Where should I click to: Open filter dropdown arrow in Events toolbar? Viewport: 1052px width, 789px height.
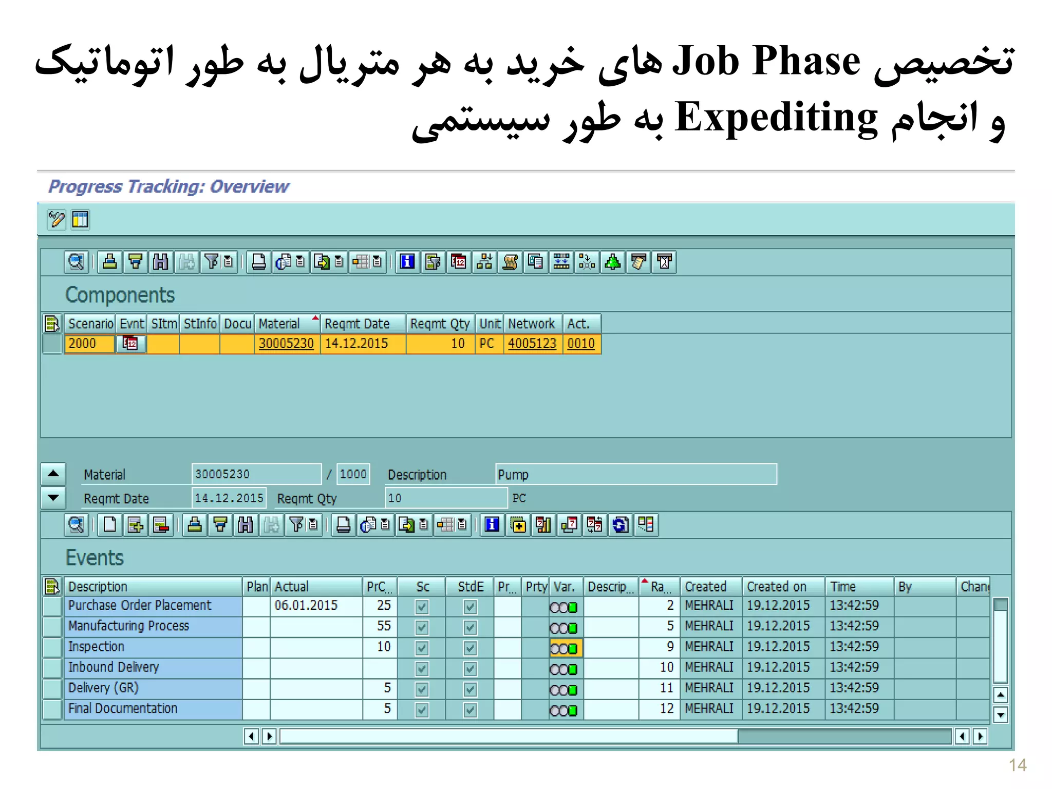tap(313, 525)
